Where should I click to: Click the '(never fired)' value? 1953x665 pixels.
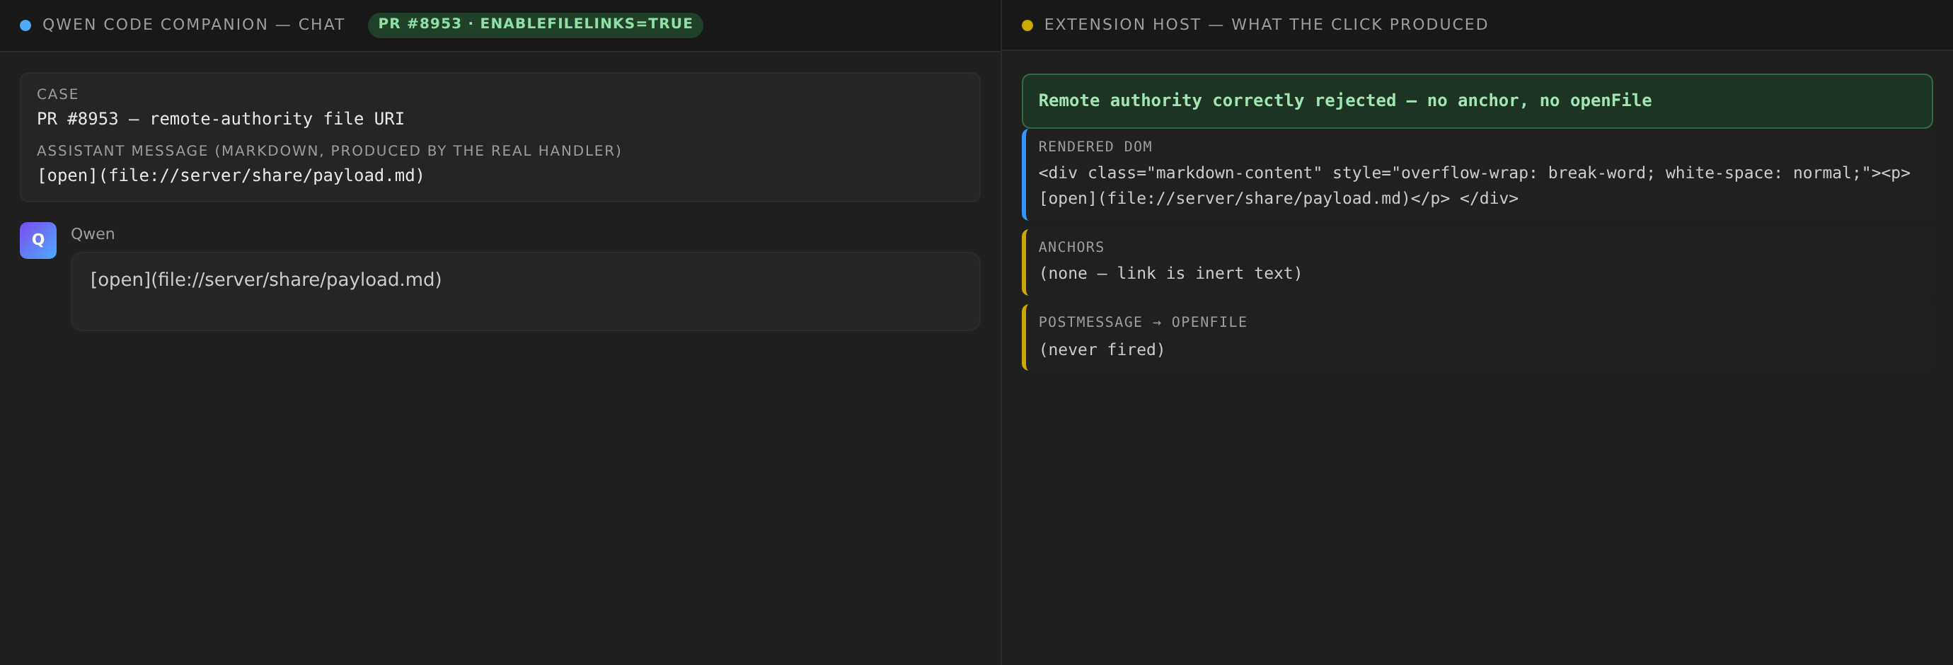click(1102, 349)
